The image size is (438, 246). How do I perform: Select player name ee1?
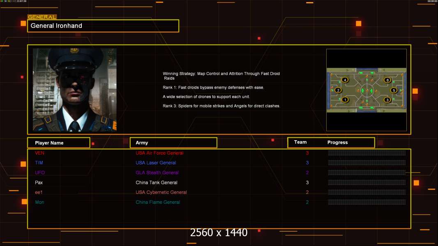(39, 192)
